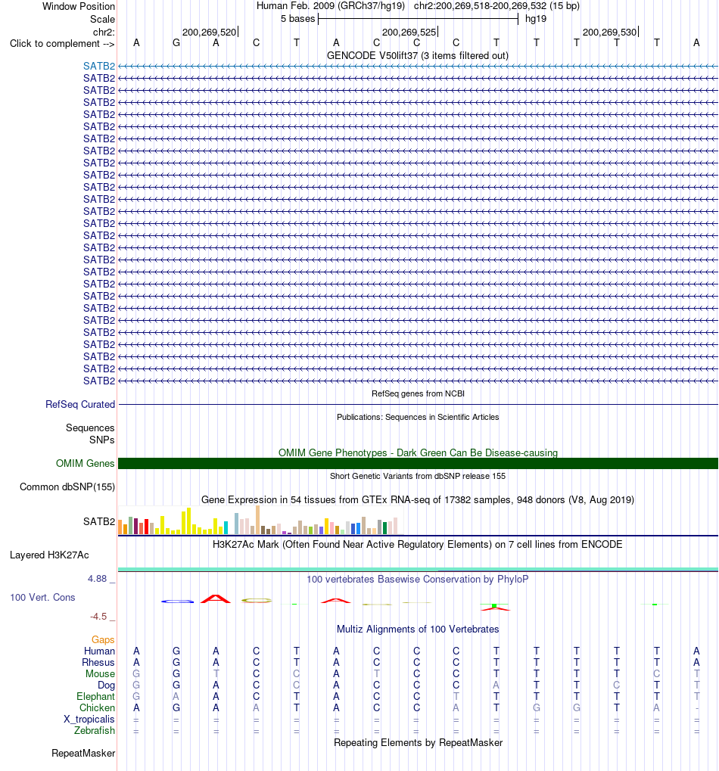The width and height of the screenshot is (719, 771).
Task: Click the 200,269,525 position marker
Action: [x=409, y=32]
